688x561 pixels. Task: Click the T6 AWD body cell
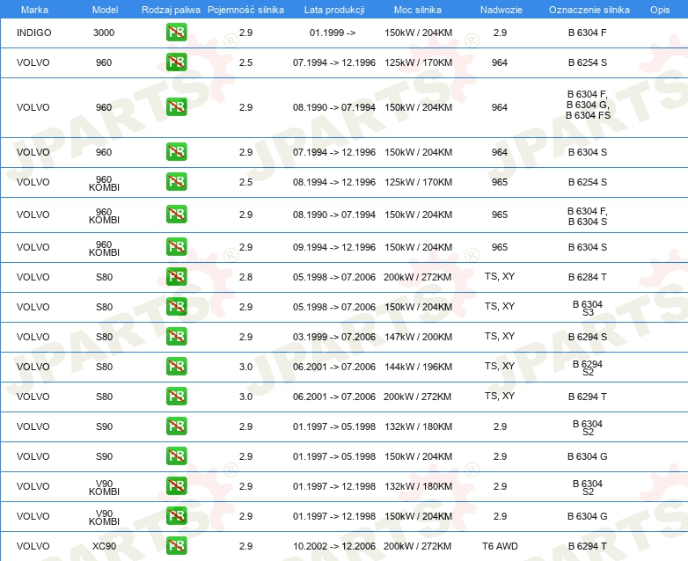500,546
